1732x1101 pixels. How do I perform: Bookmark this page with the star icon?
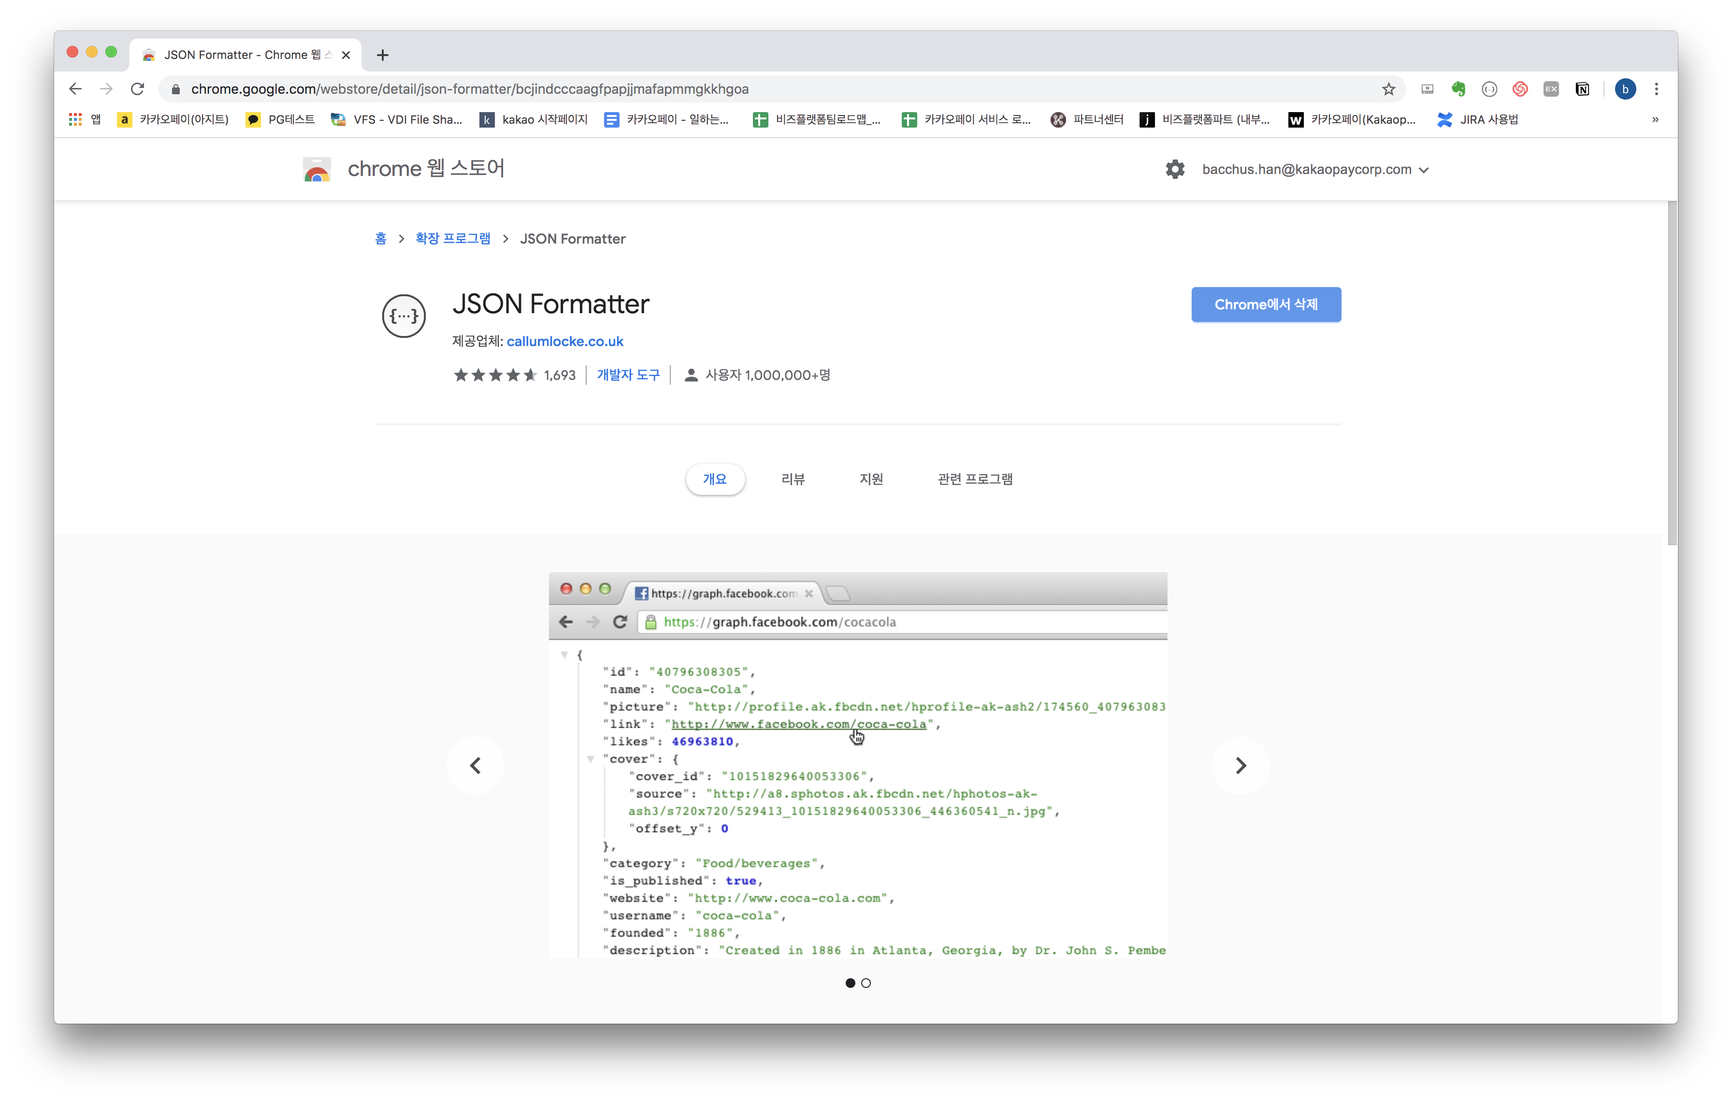pos(1388,89)
